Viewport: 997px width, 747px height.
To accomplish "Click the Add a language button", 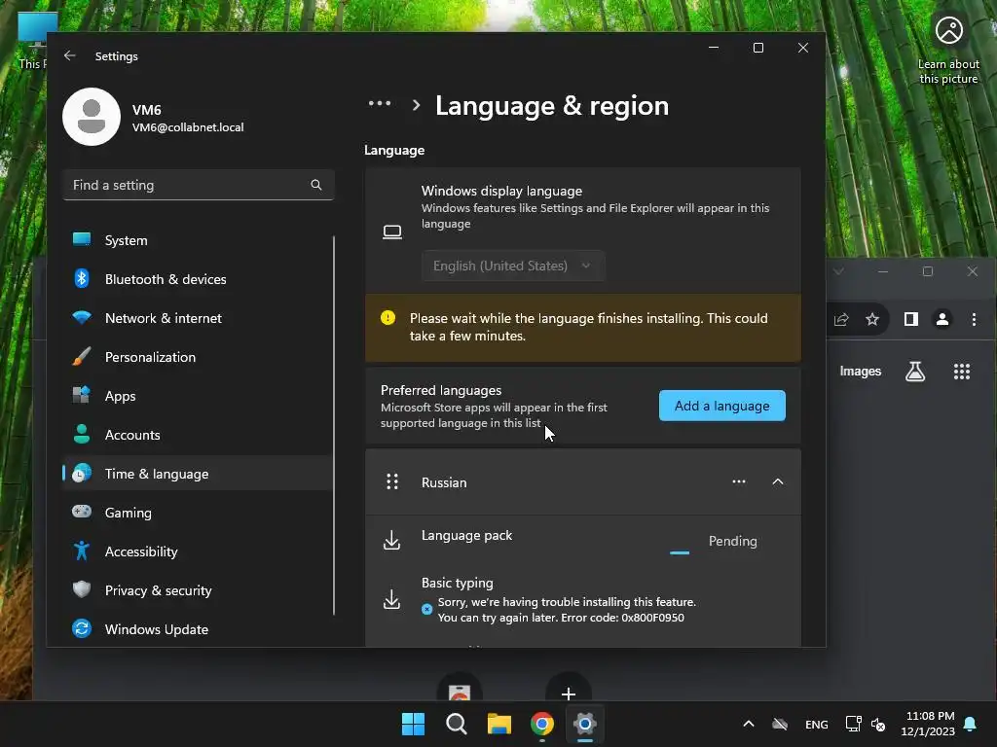I will pos(721,406).
